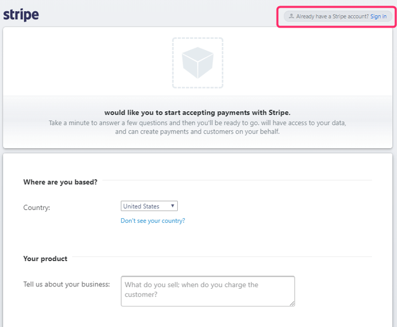
Task: Click the divider line beside "Your product"
Action: click(224, 257)
